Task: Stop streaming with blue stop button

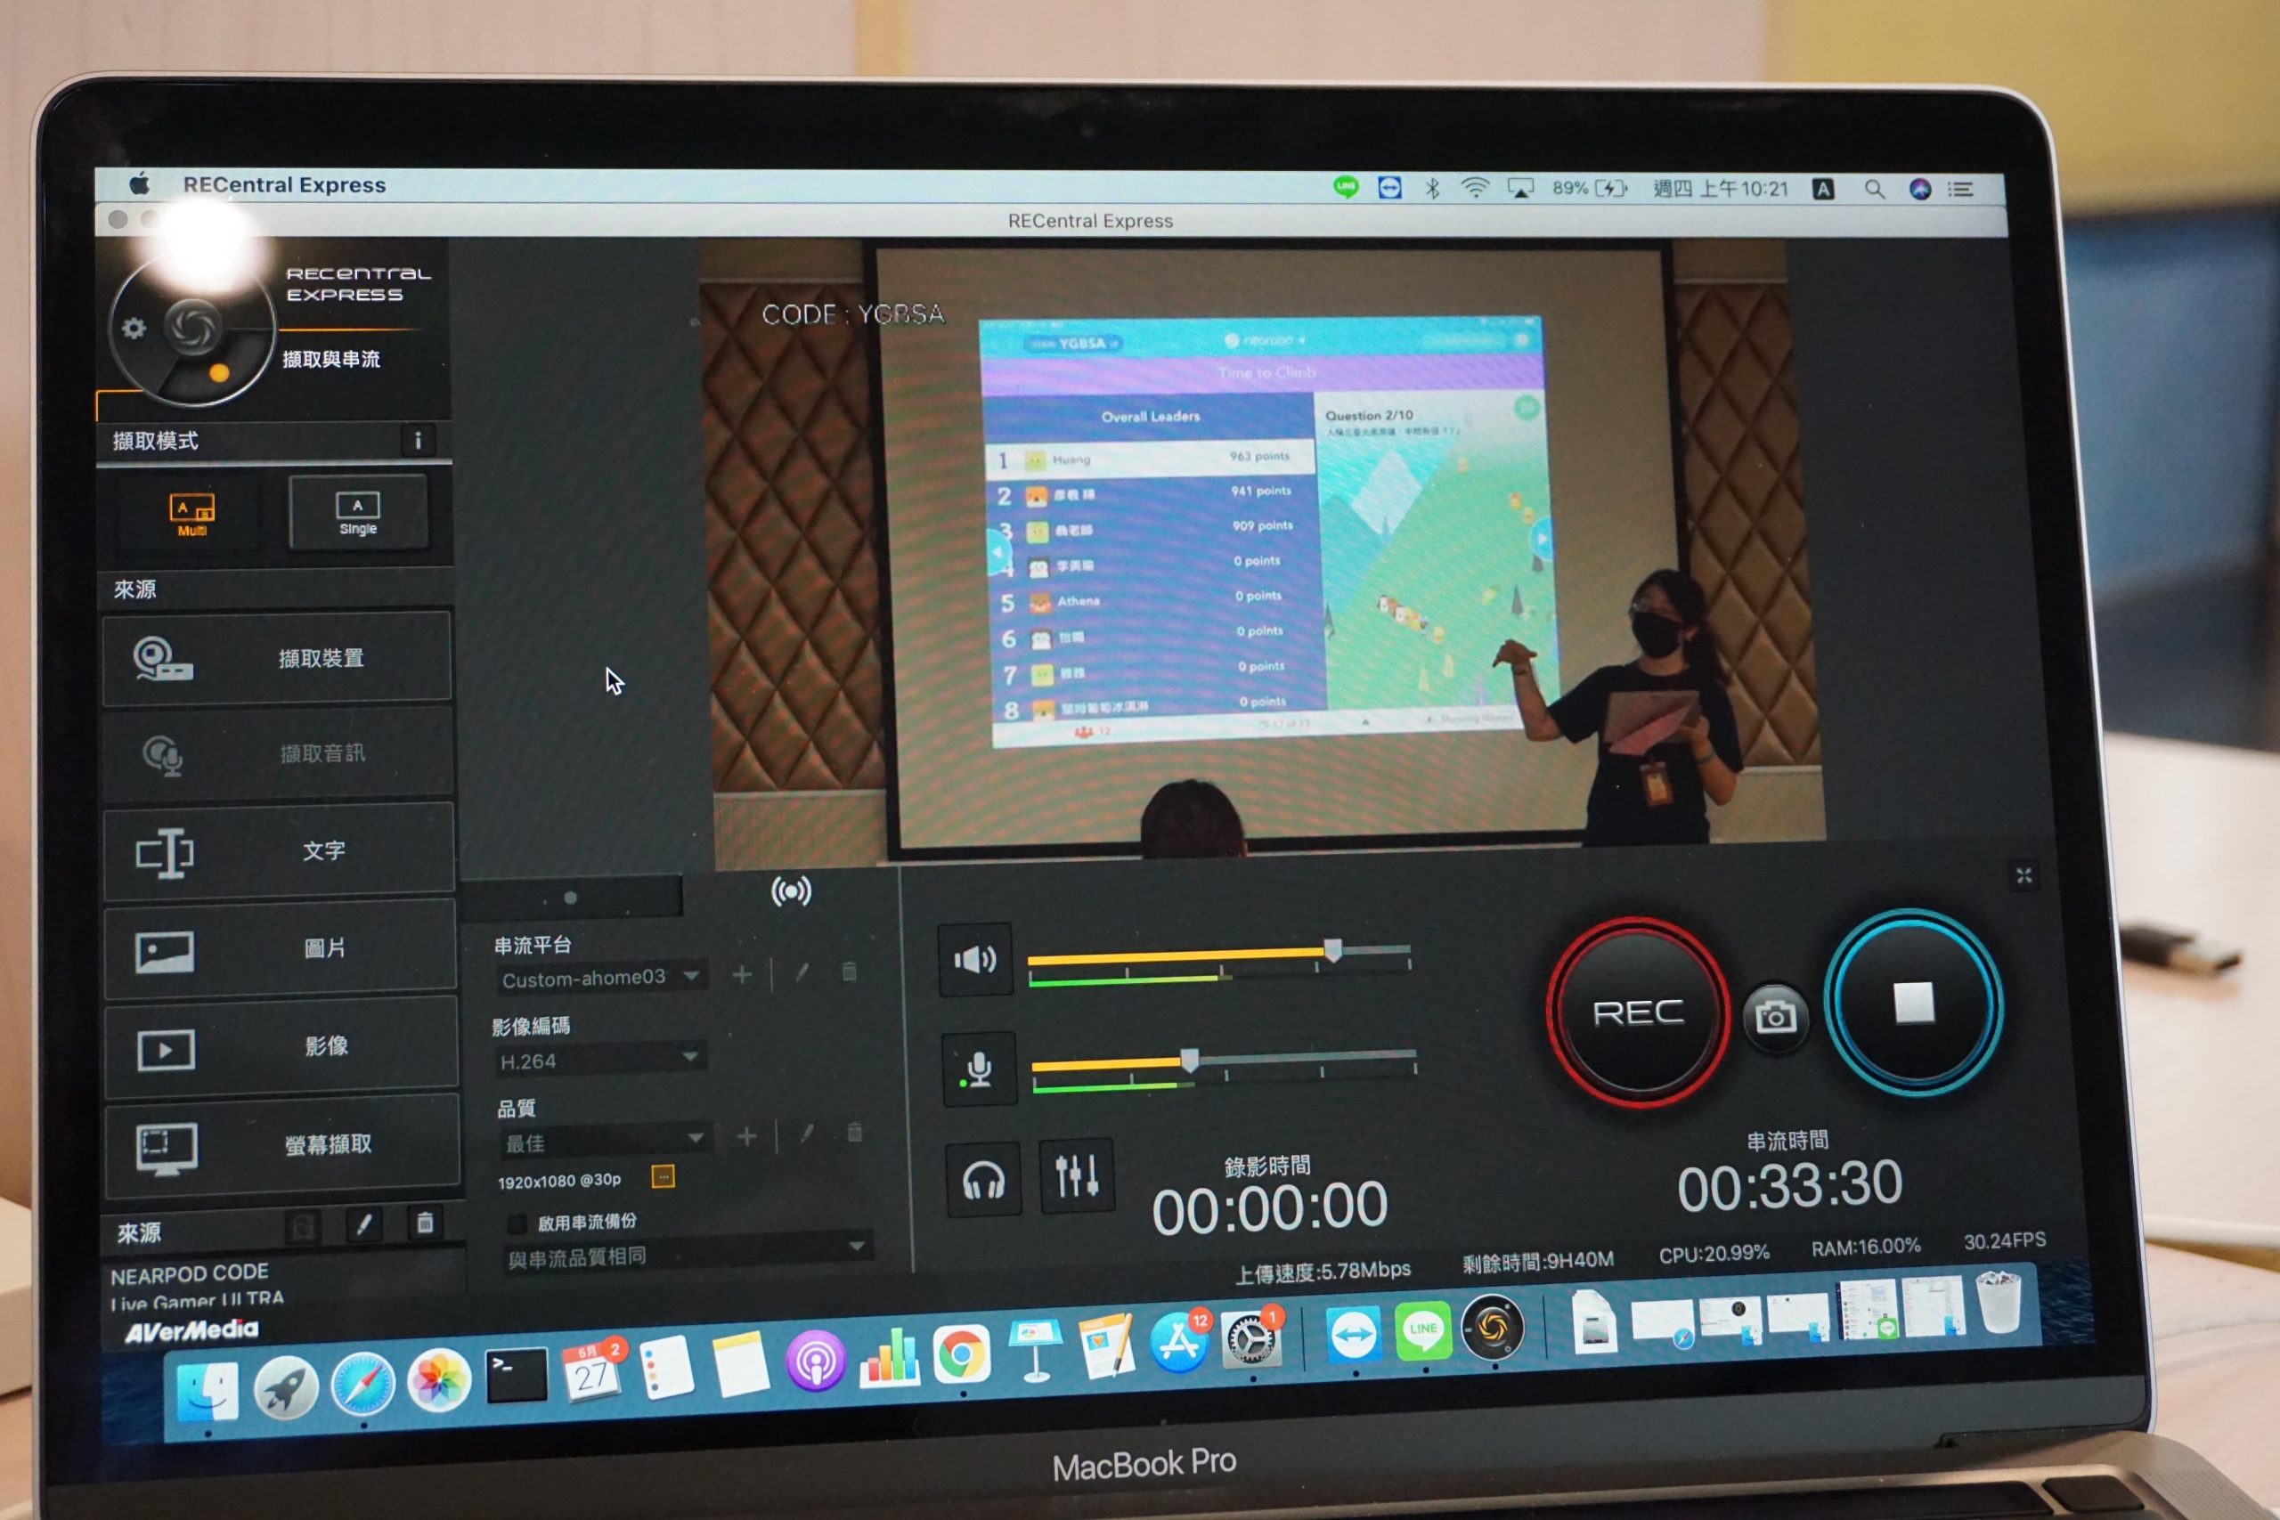Action: point(1912,1003)
